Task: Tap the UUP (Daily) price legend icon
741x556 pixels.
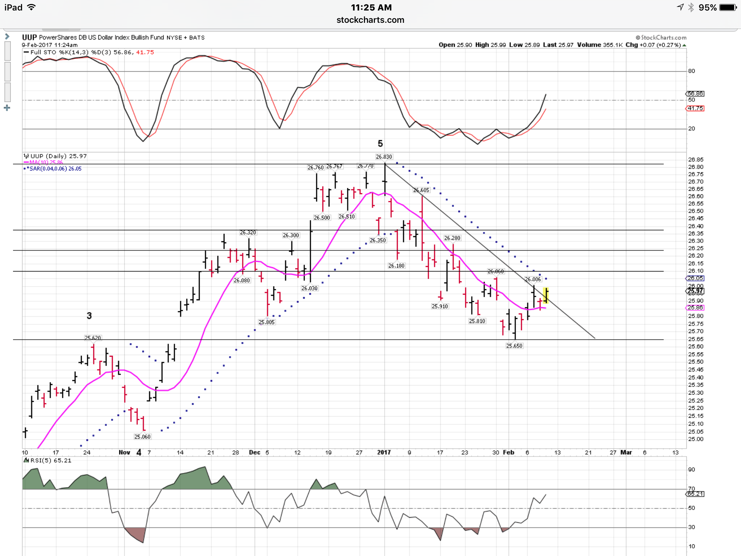Action: [x=26, y=156]
